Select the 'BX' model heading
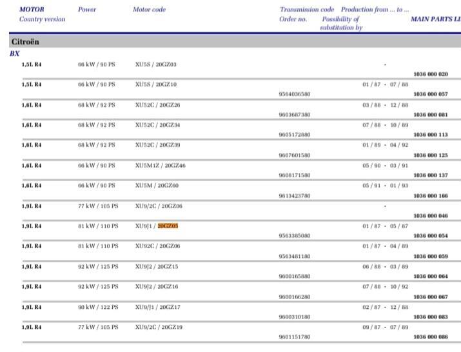Screen dimensions: 461x352 (15, 54)
